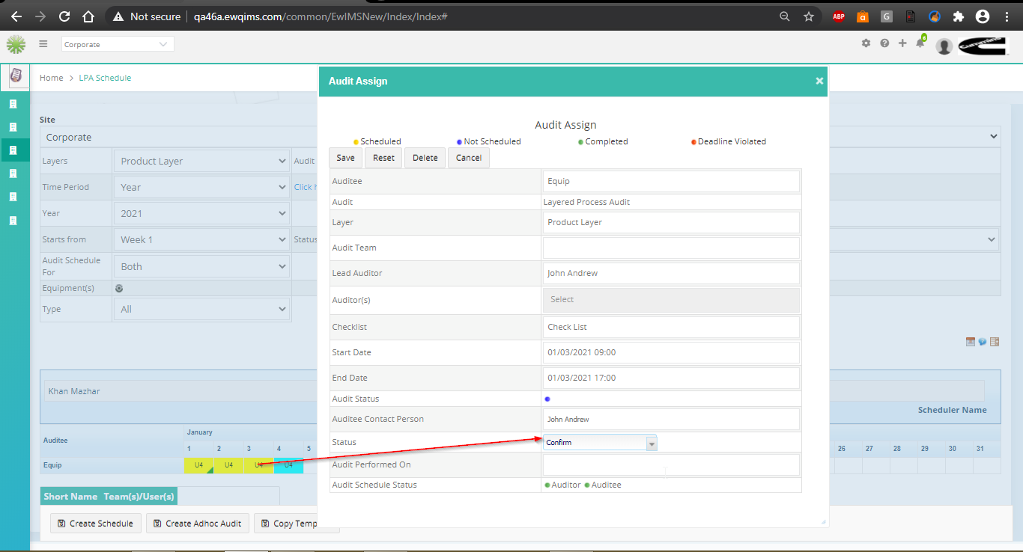Open the ABP Adblock Plus extension
This screenshot has width=1023, height=552.
(x=839, y=16)
